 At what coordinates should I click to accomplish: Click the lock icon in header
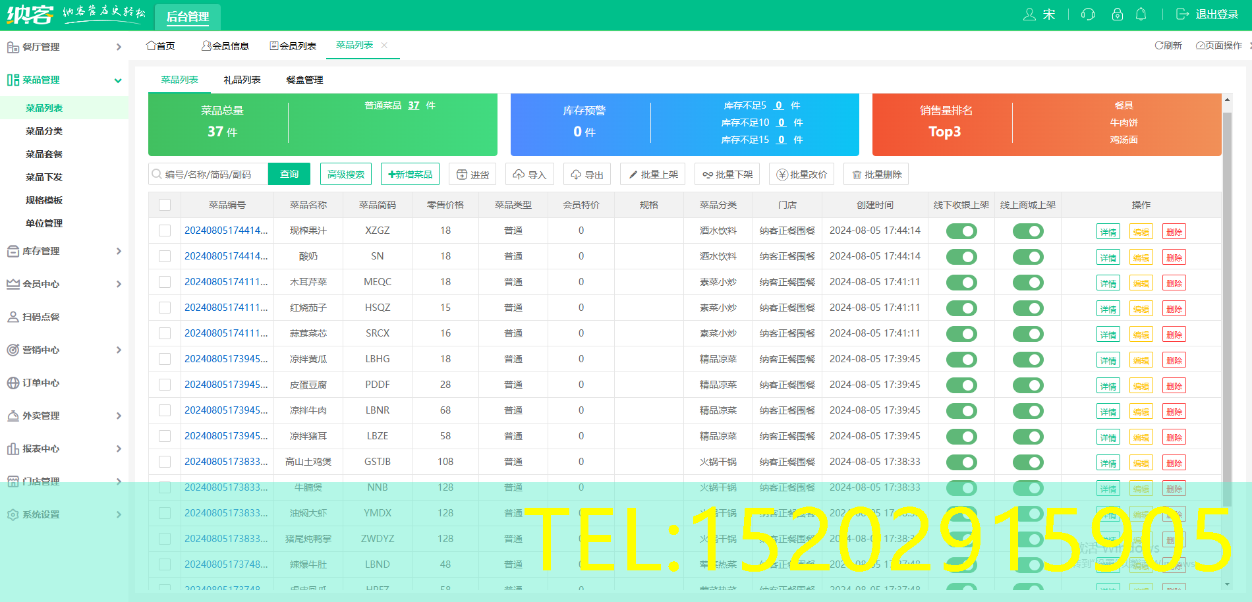(1117, 14)
